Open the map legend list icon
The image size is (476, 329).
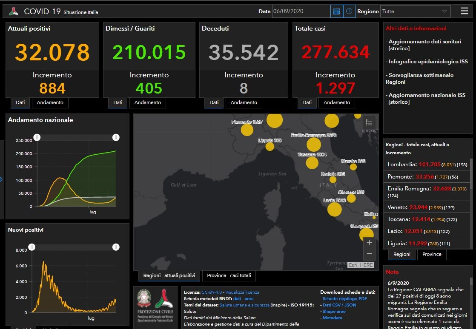369,122
